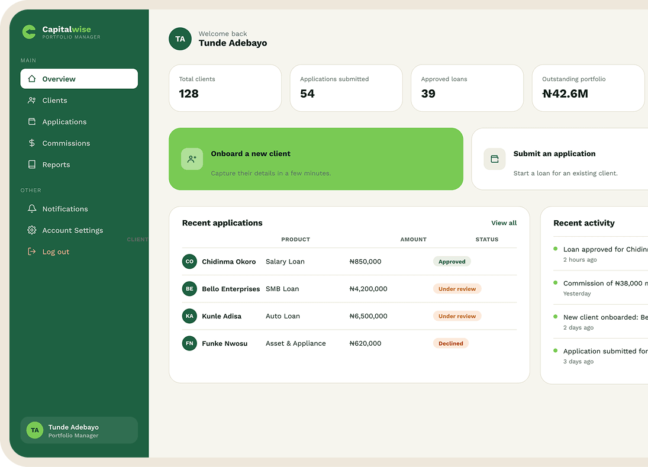Go to the Clients section
The height and width of the screenshot is (467, 648).
[79, 100]
